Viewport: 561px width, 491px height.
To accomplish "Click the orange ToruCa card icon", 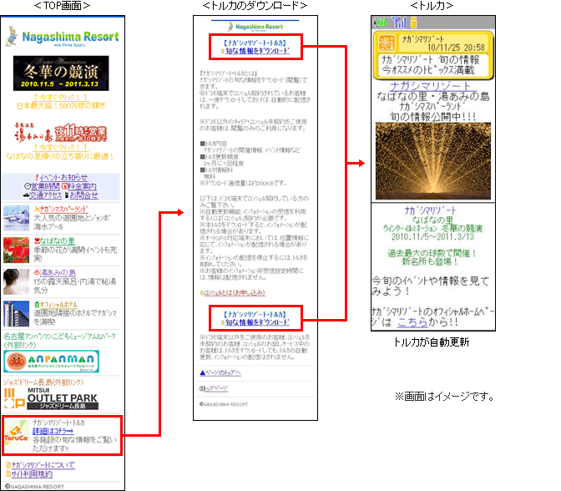I will [387, 43].
